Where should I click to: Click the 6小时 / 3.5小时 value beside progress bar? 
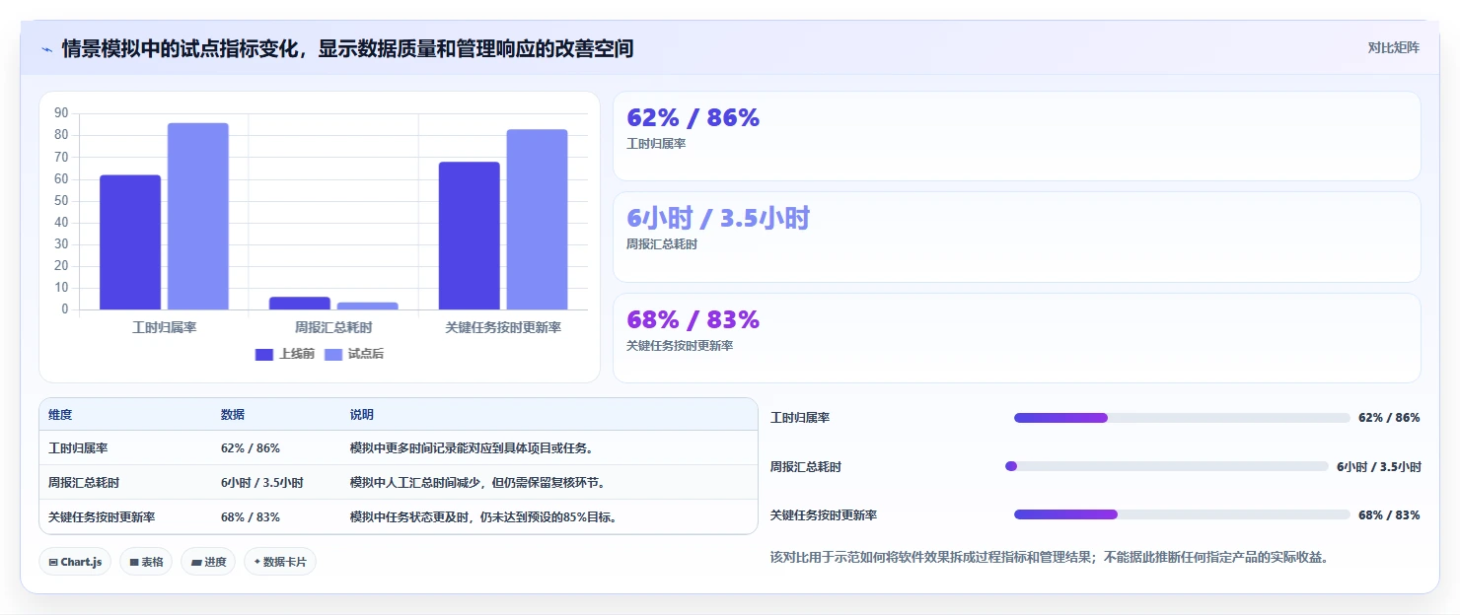pyautogui.click(x=1379, y=466)
